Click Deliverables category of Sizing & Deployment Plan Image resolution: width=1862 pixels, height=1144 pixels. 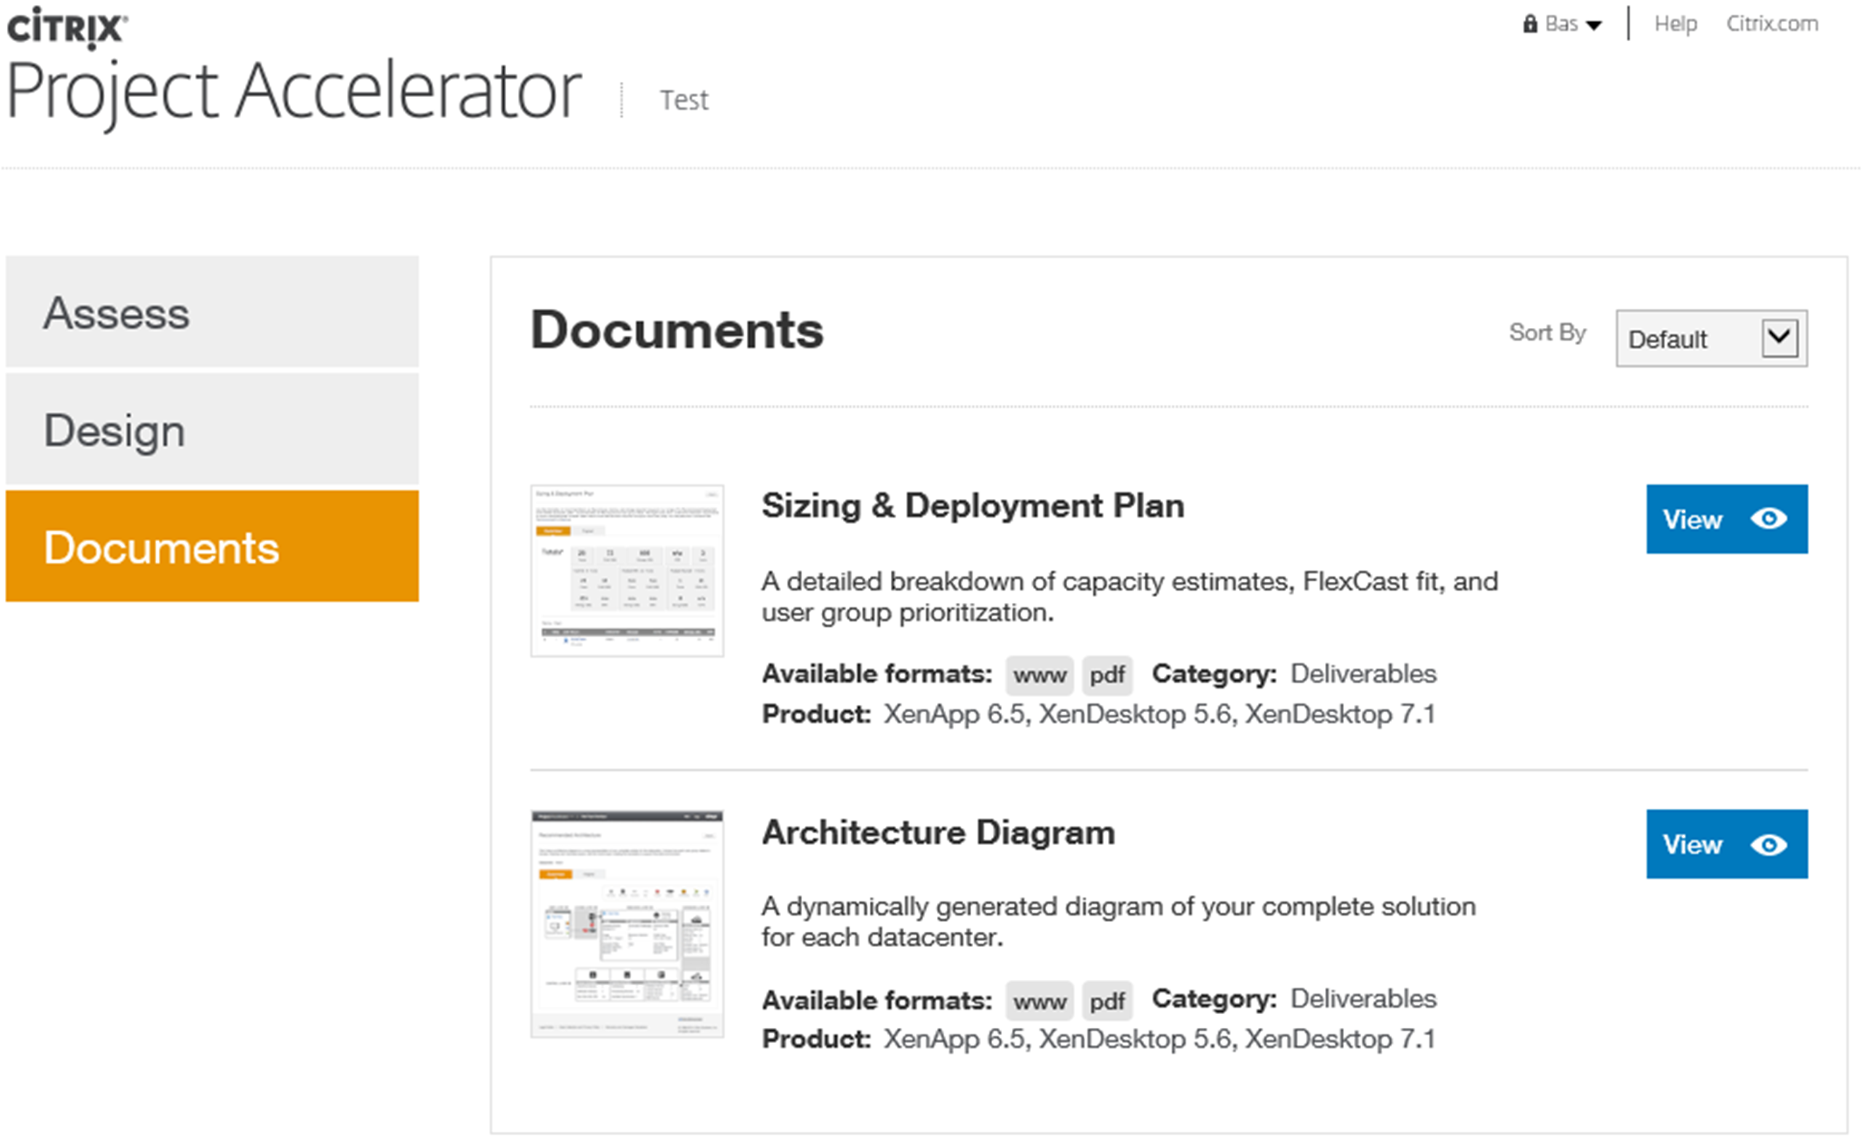(1363, 673)
